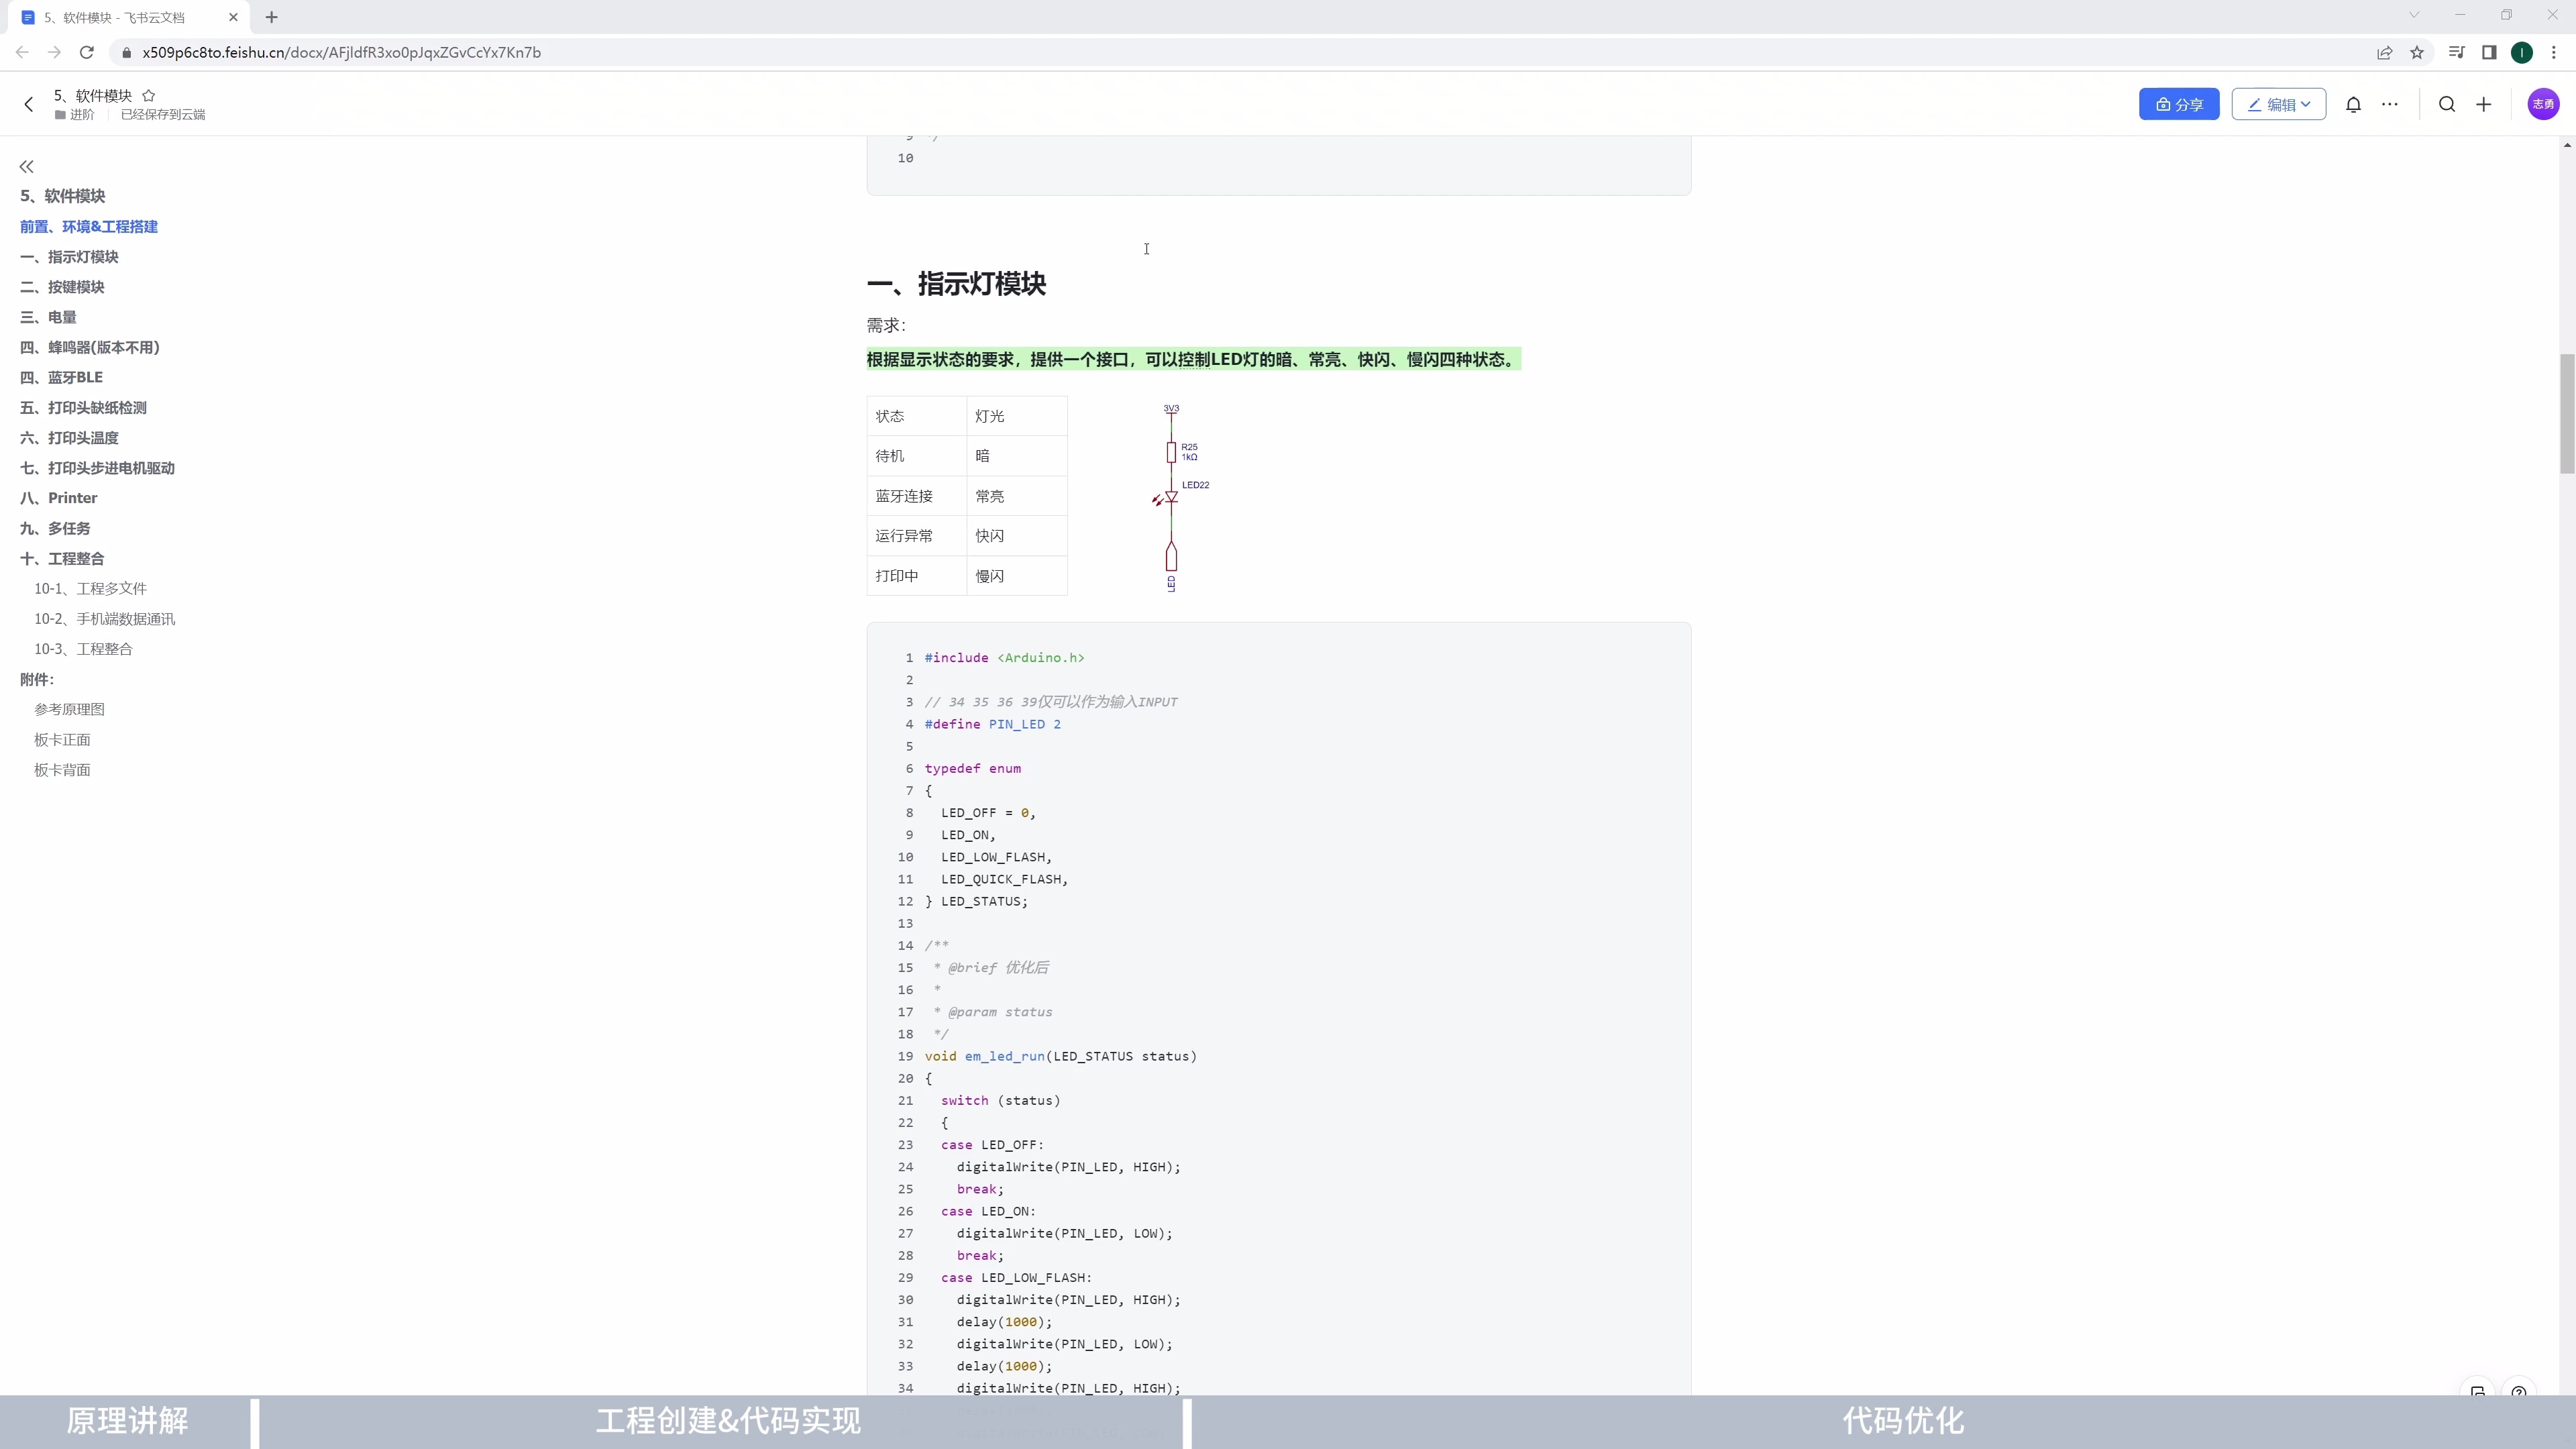Click the help question mark icon
This screenshot has height=1449, width=2576.
2518,1392
